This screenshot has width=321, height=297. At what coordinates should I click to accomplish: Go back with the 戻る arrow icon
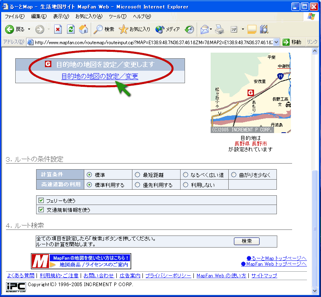pyautogui.click(x=9, y=29)
